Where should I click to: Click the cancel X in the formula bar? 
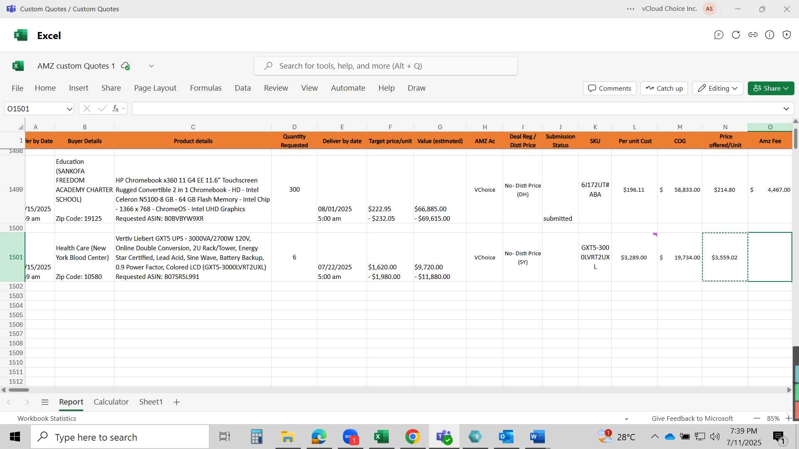[87, 109]
